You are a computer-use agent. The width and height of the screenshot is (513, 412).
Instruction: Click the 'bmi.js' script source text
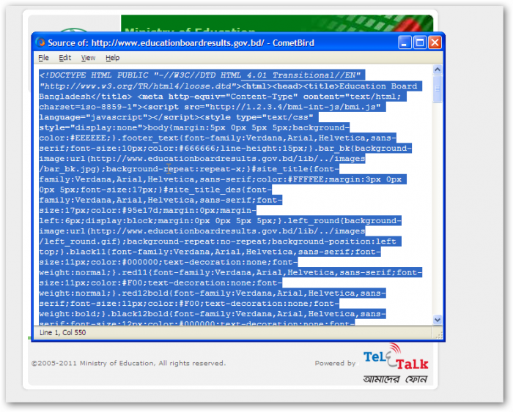[x=361, y=107]
